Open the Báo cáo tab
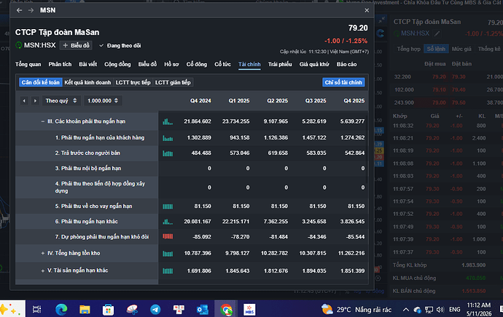This screenshot has width=503, height=317. coord(346,64)
